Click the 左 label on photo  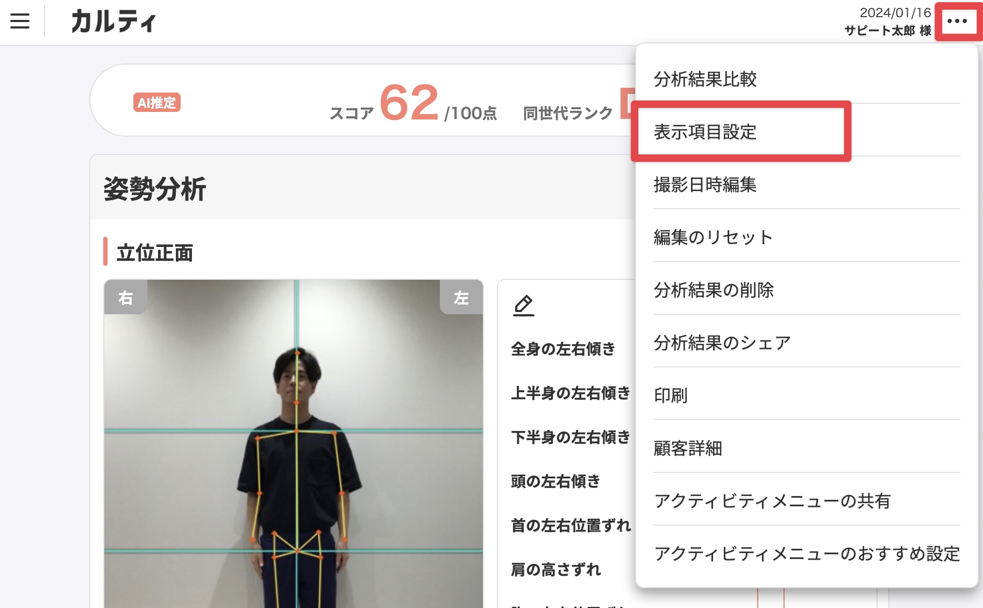coord(461,297)
